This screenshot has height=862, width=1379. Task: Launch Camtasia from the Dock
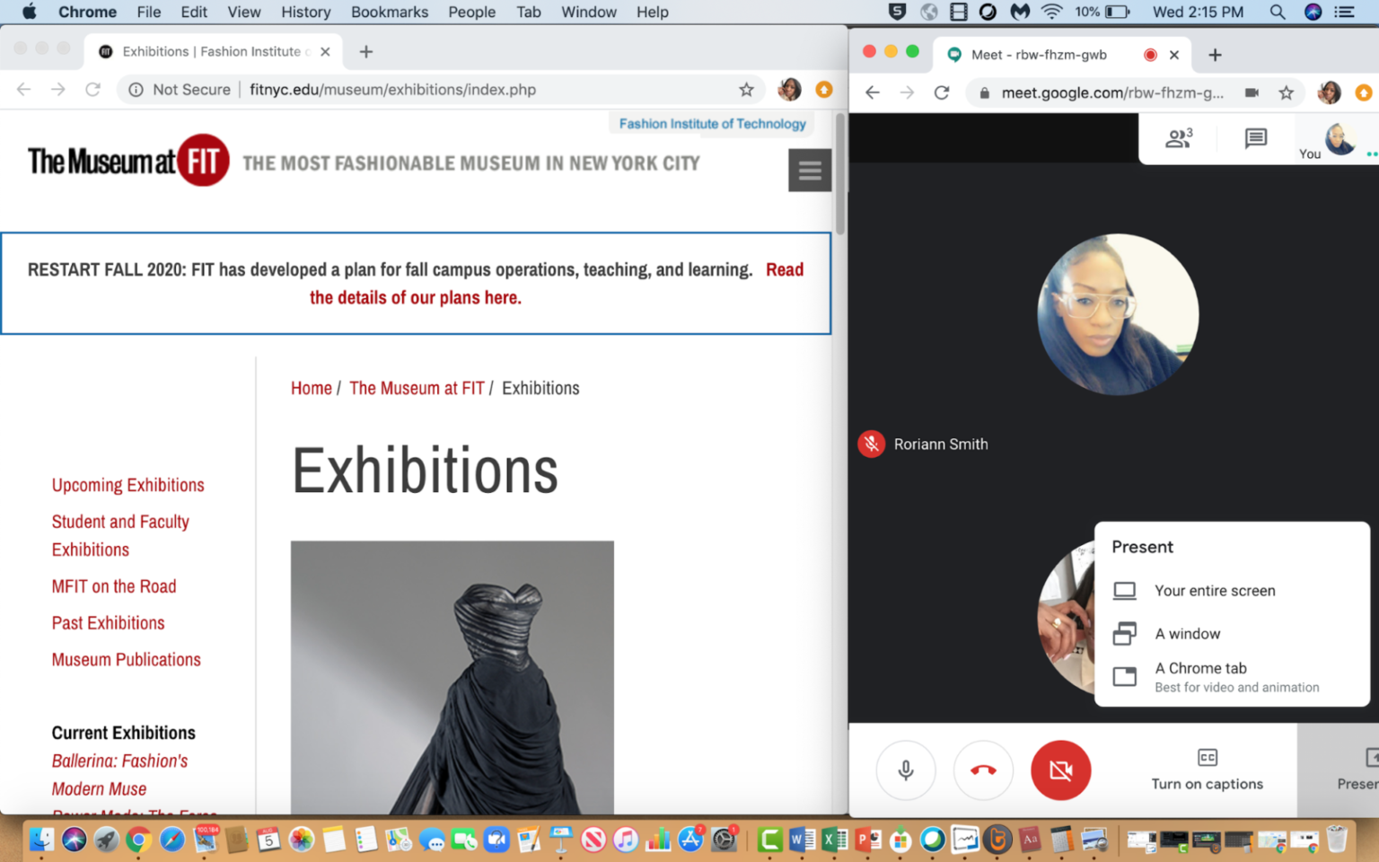pyautogui.click(x=769, y=840)
